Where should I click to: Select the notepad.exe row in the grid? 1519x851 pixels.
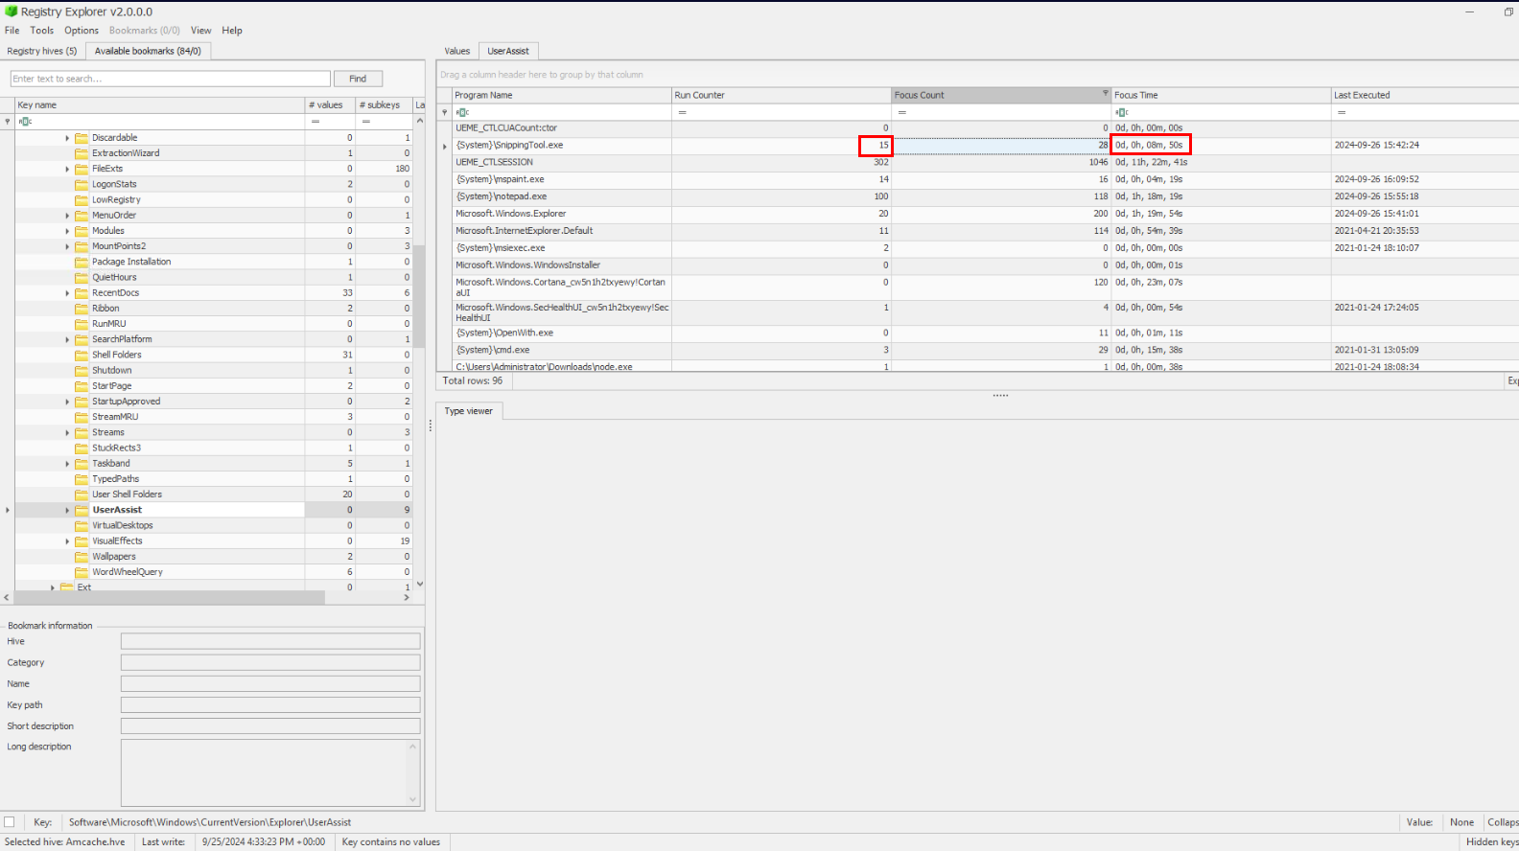point(562,196)
